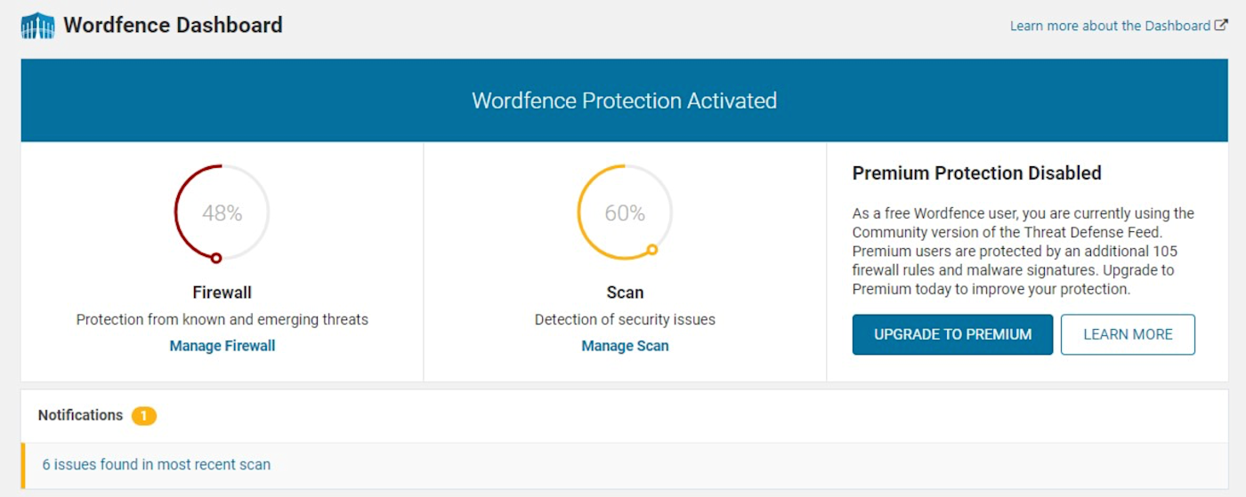Viewport: 1246px width, 497px height.
Task: Click the Learn More button
Action: tap(1128, 334)
